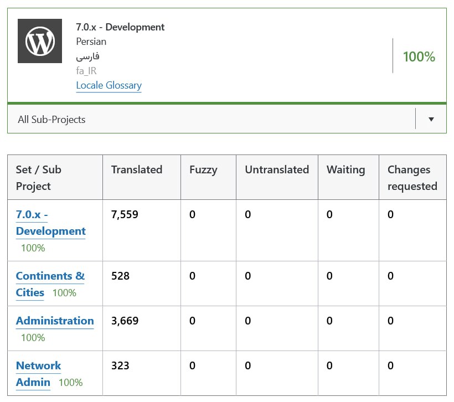454x402 pixels.
Task: Click the WordPress logo icon
Action: pos(40,41)
